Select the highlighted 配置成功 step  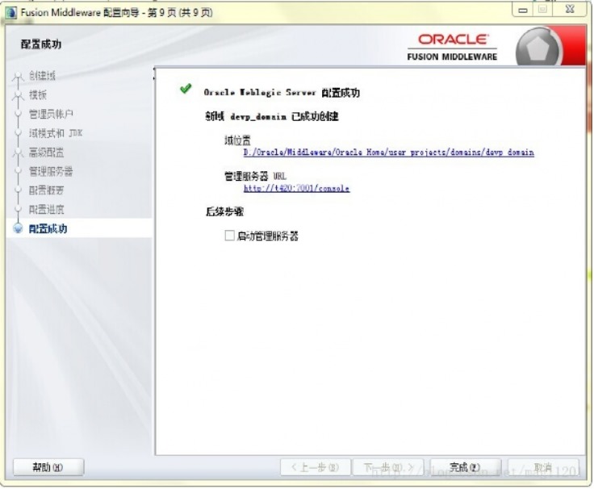click(x=48, y=228)
